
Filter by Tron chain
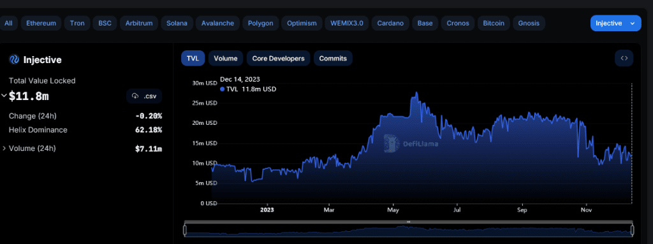coord(77,24)
